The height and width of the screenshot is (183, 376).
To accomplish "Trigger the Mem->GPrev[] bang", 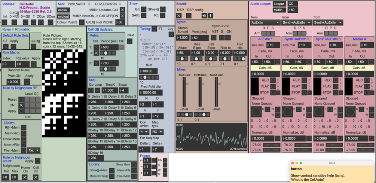I will point(112,176).
